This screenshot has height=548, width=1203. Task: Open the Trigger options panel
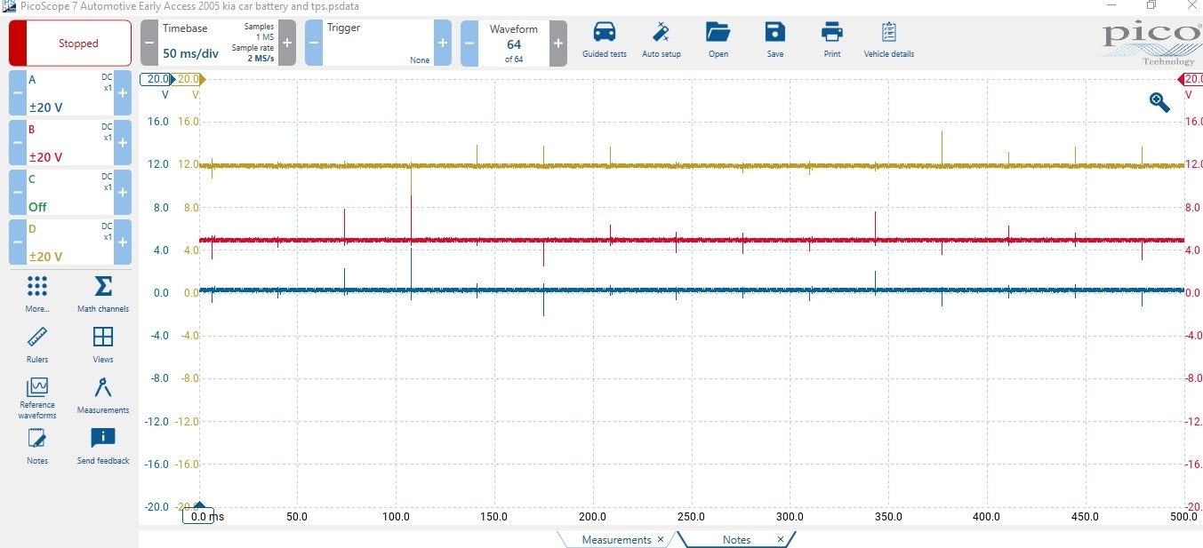tap(378, 44)
